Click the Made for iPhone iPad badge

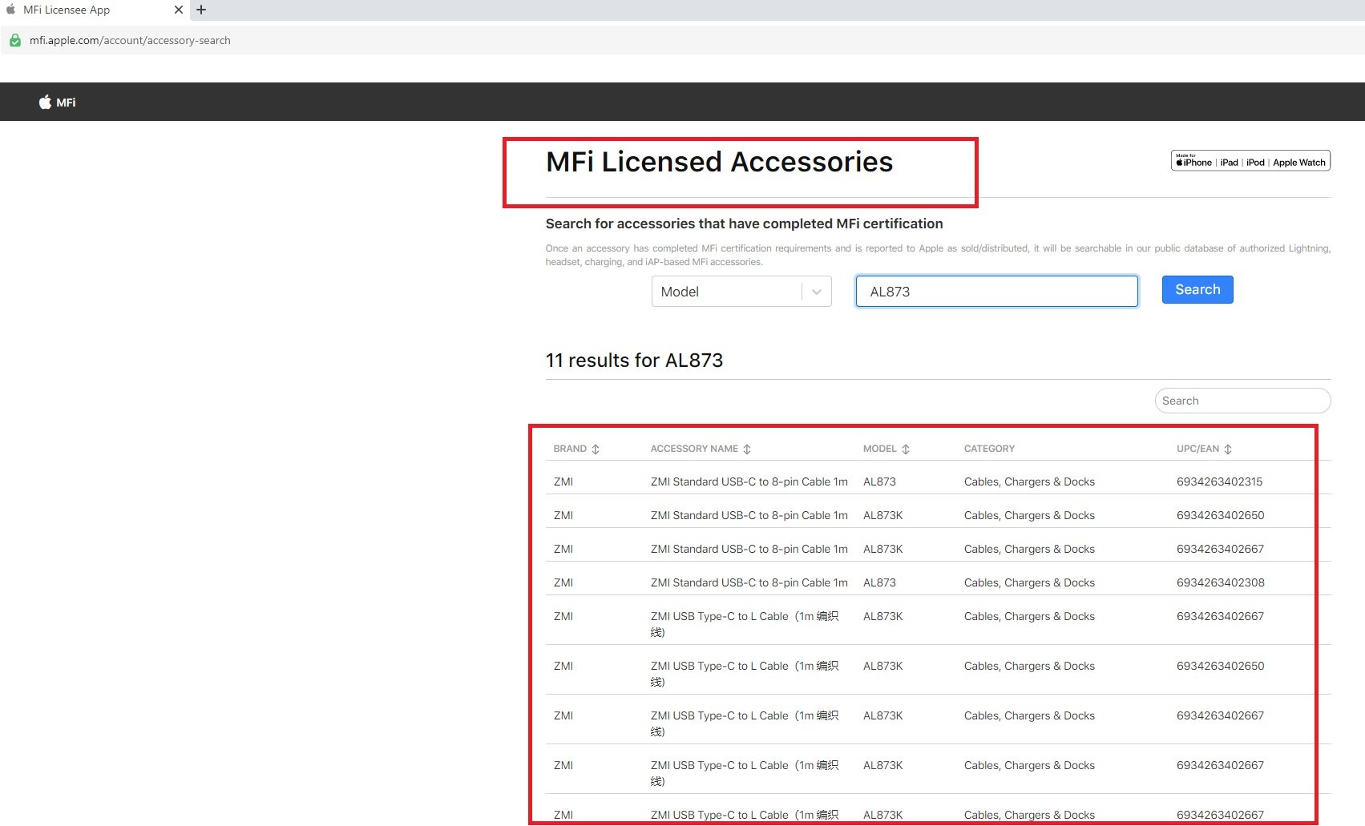point(1250,161)
